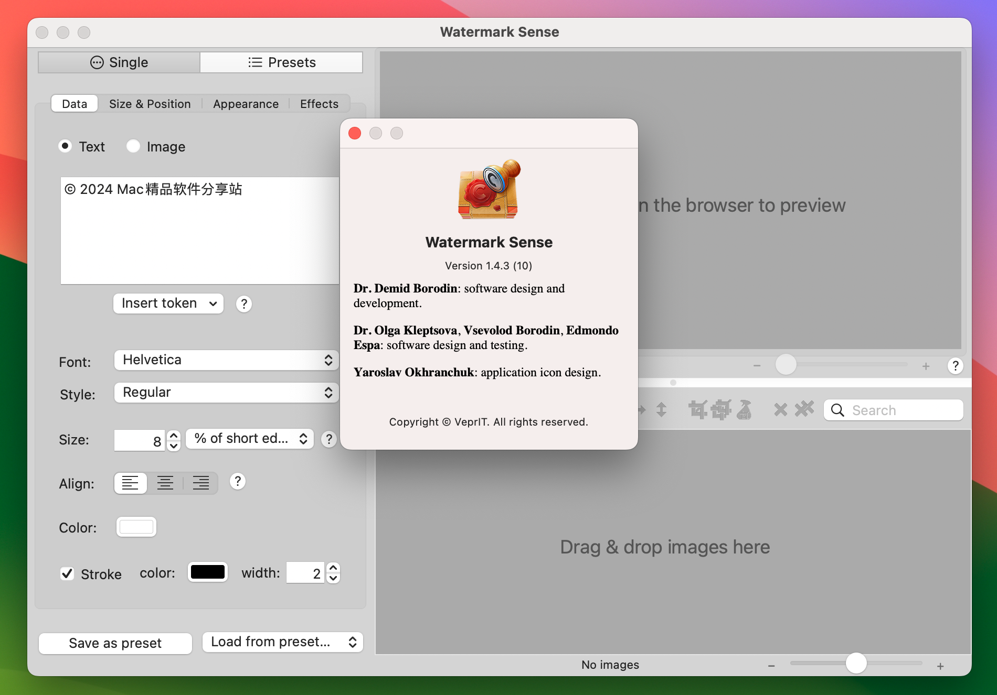Open the size unit dropdown '% of short ed...'
This screenshot has height=695, width=997.
click(250, 439)
